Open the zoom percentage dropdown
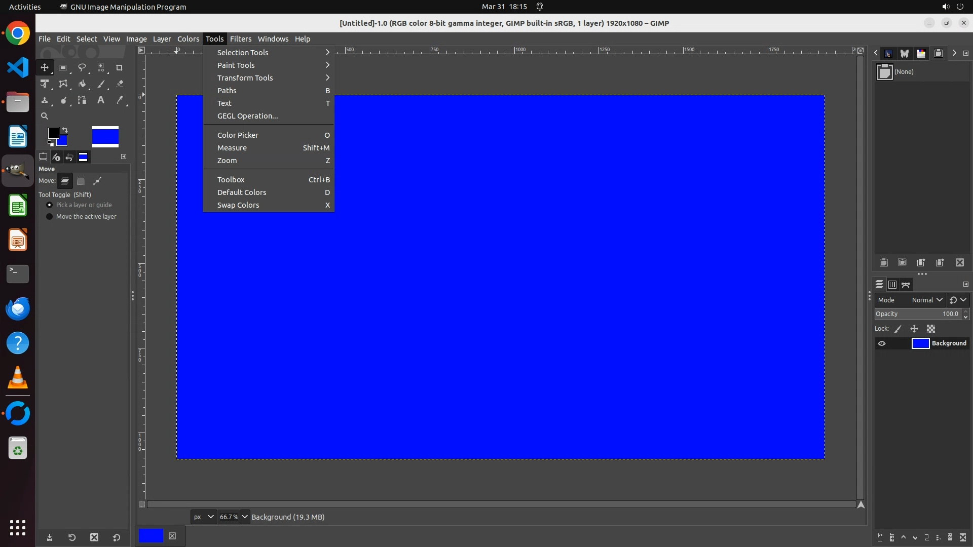Screen dimensions: 973x547 click(245, 517)
